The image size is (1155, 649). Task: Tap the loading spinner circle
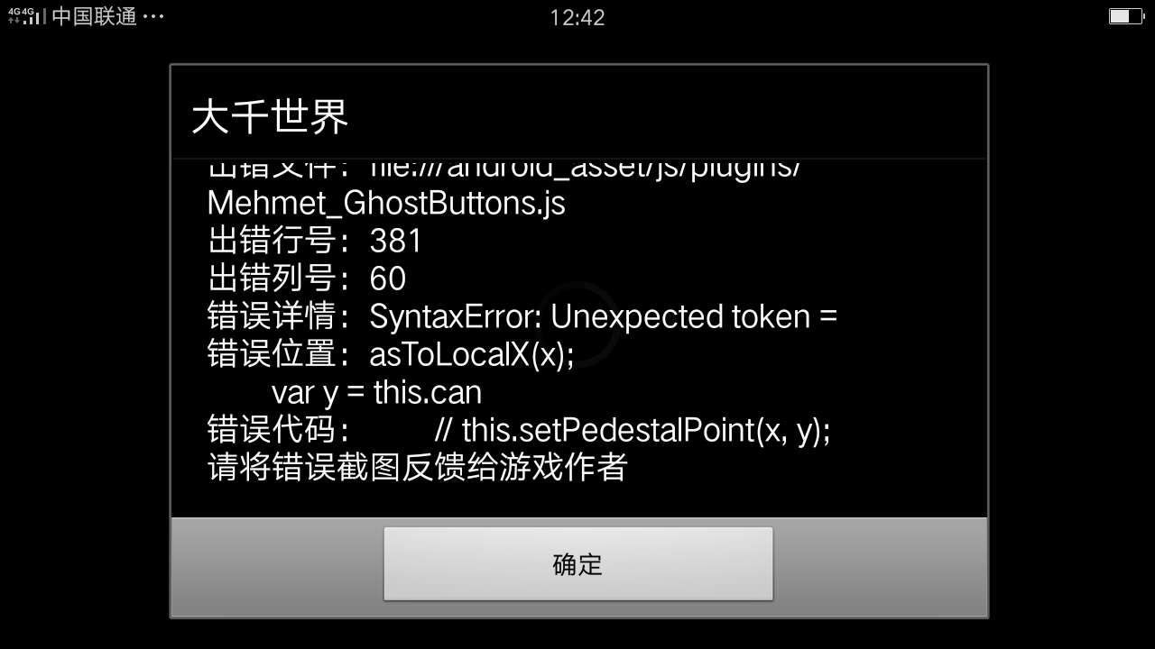(577, 324)
